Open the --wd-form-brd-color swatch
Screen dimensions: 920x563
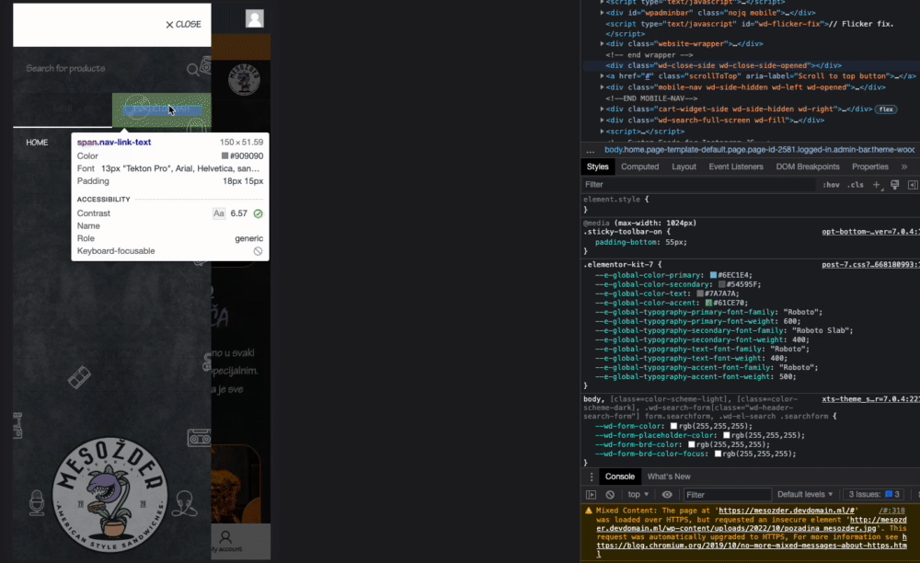[691, 444]
